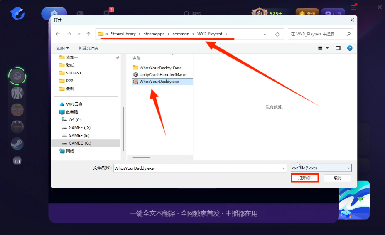The image size is (385, 235).
Task: Close the 打开 dialog
Action: pos(352,20)
